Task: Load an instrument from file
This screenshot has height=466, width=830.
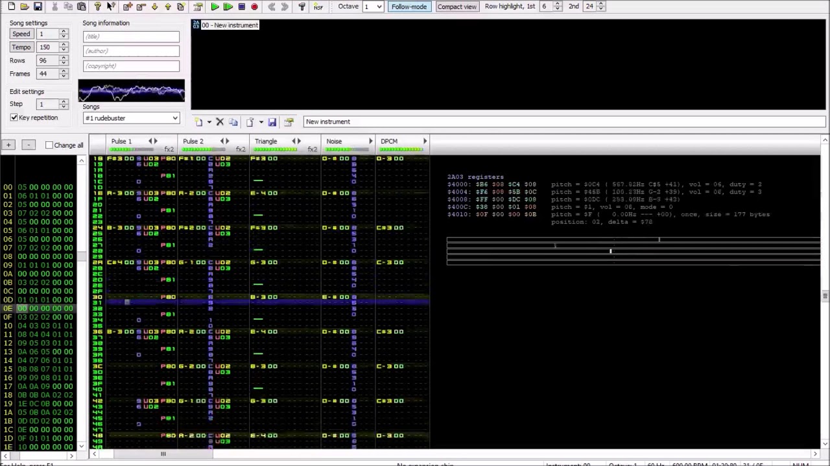Action: click(250, 122)
